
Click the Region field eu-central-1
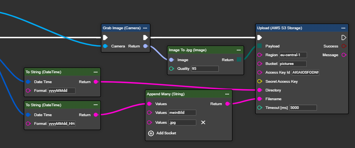pyautogui.click(x=293, y=55)
